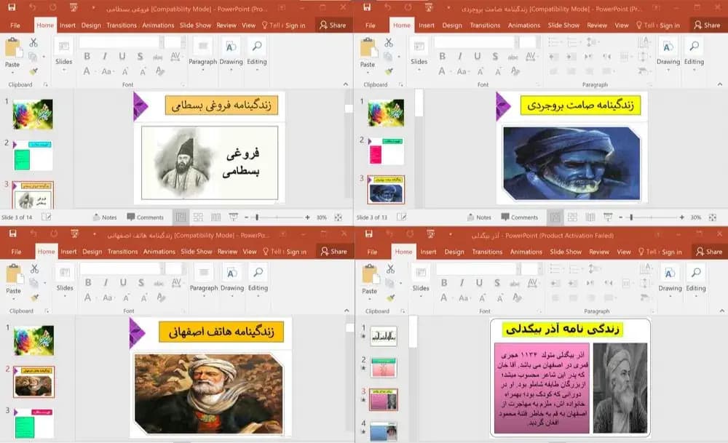Toggle Bold in Foroughi Bastami window
728x443 pixels.
[87, 57]
